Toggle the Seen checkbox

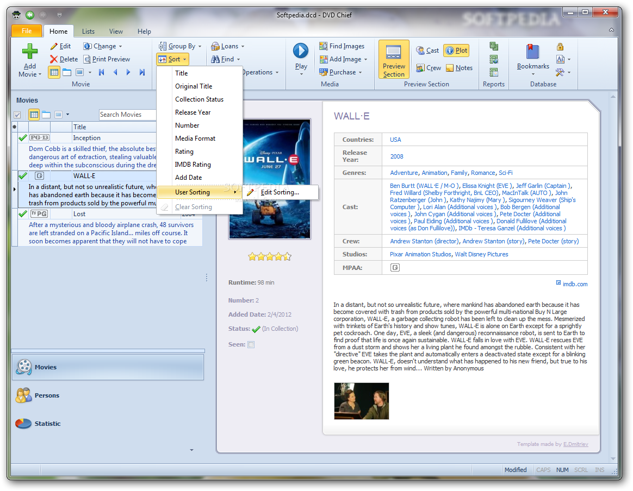pyautogui.click(x=251, y=345)
